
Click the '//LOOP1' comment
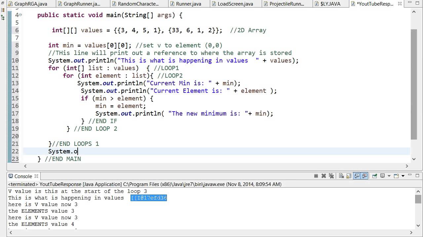pyautogui.click(x=166, y=68)
